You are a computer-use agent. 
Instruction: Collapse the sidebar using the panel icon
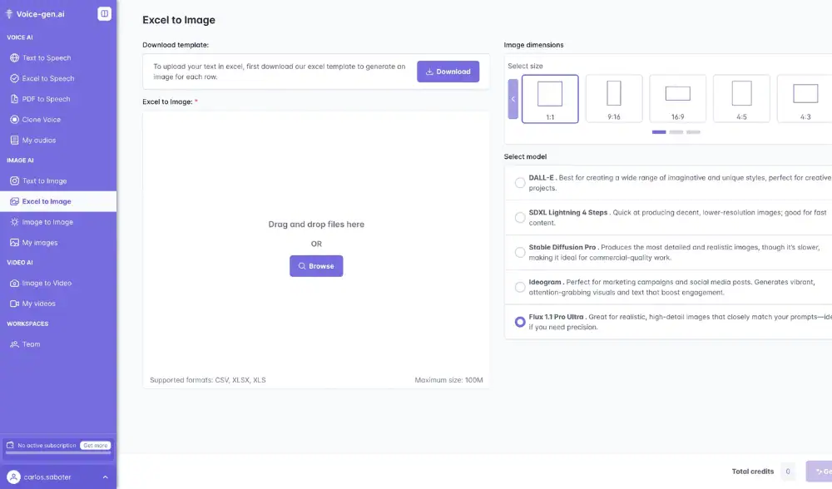pyautogui.click(x=104, y=13)
